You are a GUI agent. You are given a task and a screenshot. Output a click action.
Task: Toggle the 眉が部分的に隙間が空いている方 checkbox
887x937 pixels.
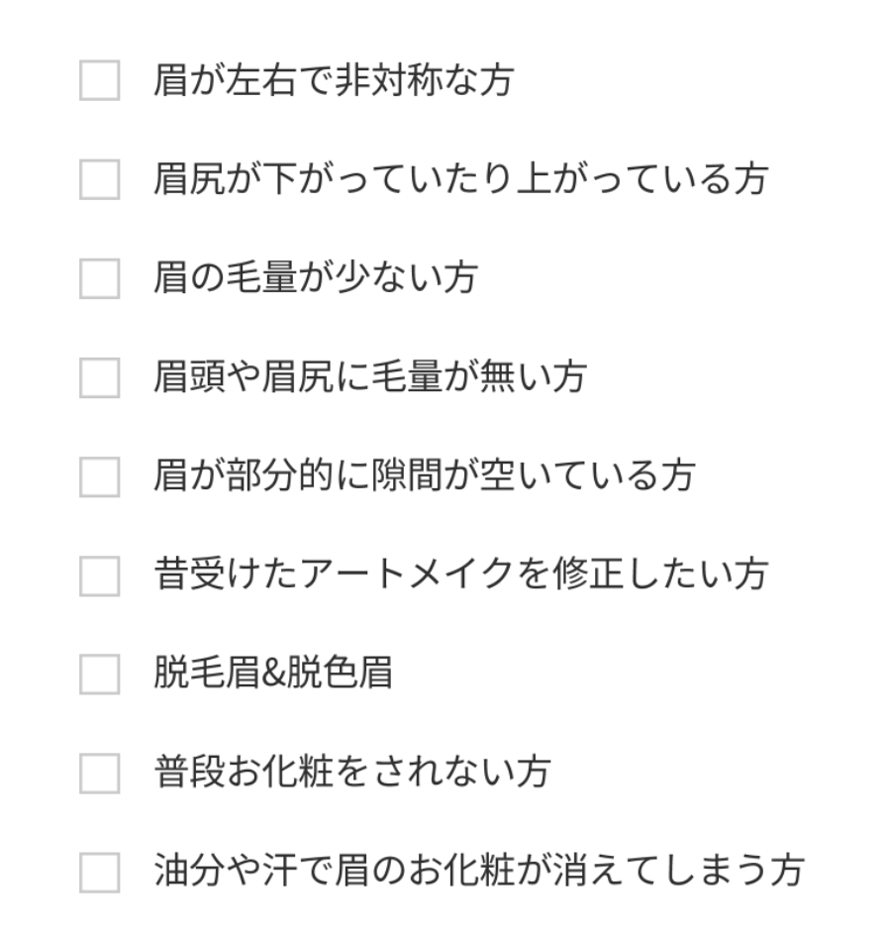[x=99, y=476]
